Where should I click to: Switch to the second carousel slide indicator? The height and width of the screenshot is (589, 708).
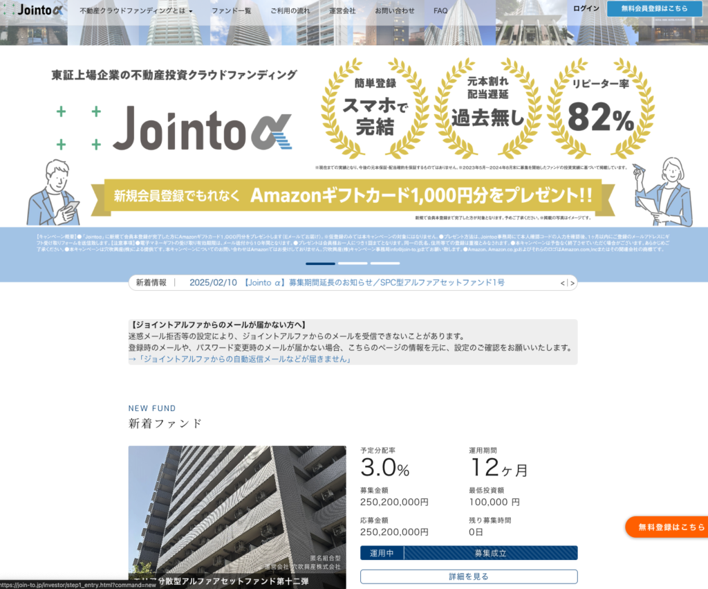coord(353,264)
